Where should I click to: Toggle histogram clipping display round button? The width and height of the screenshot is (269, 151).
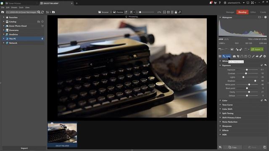tap(265, 17)
